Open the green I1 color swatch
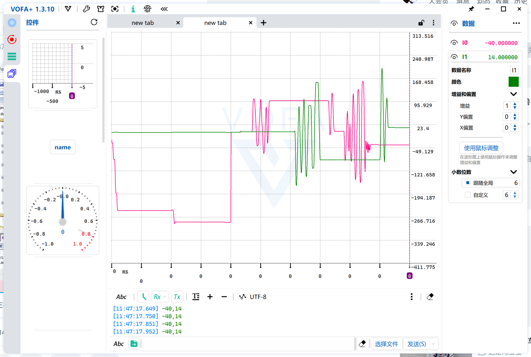Image resolution: width=531 pixels, height=357 pixels. (514, 82)
